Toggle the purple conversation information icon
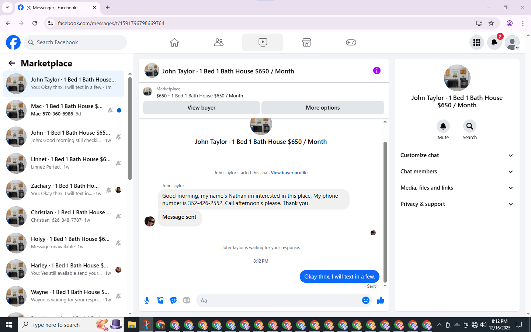The image size is (531, 332). [377, 70]
